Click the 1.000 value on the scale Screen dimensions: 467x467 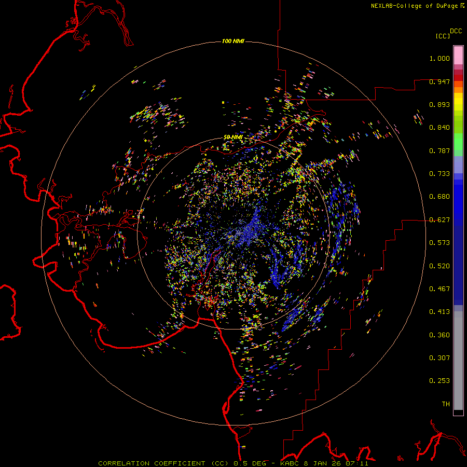[x=439, y=58]
